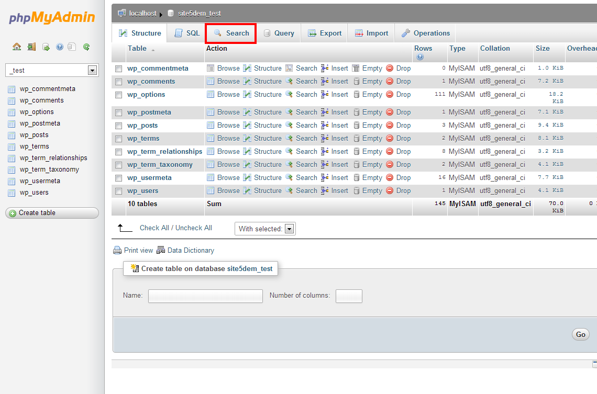Open the SQL tab
This screenshot has width=597, height=394.
(x=187, y=33)
